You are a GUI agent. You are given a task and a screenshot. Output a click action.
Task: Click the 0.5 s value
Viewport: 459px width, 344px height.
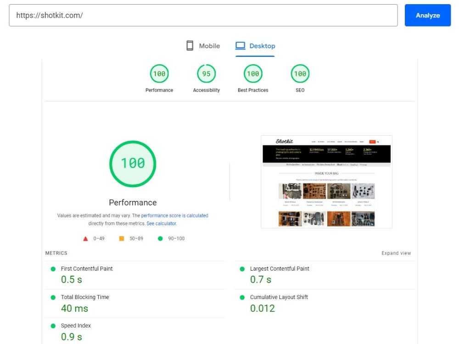[x=72, y=280]
